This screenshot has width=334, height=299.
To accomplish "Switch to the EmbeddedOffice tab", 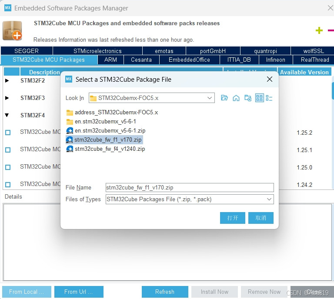I will point(189,60).
